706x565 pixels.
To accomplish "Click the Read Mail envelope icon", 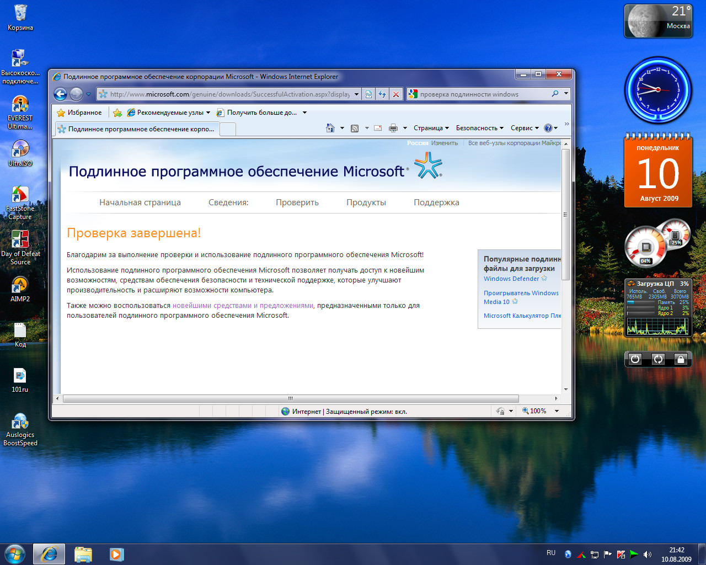I will click(x=378, y=128).
